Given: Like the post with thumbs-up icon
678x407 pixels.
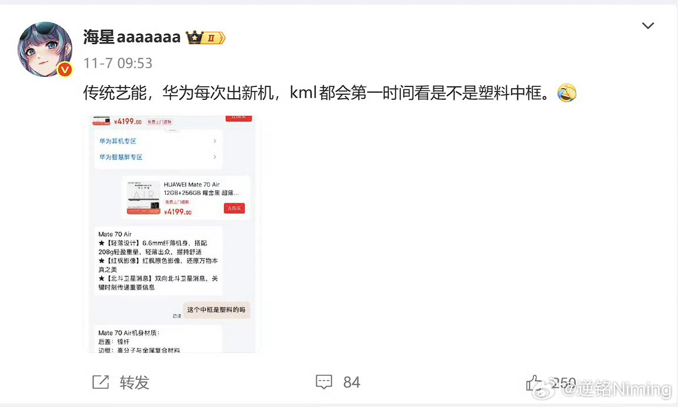Looking at the screenshot, I should [x=533, y=382].
